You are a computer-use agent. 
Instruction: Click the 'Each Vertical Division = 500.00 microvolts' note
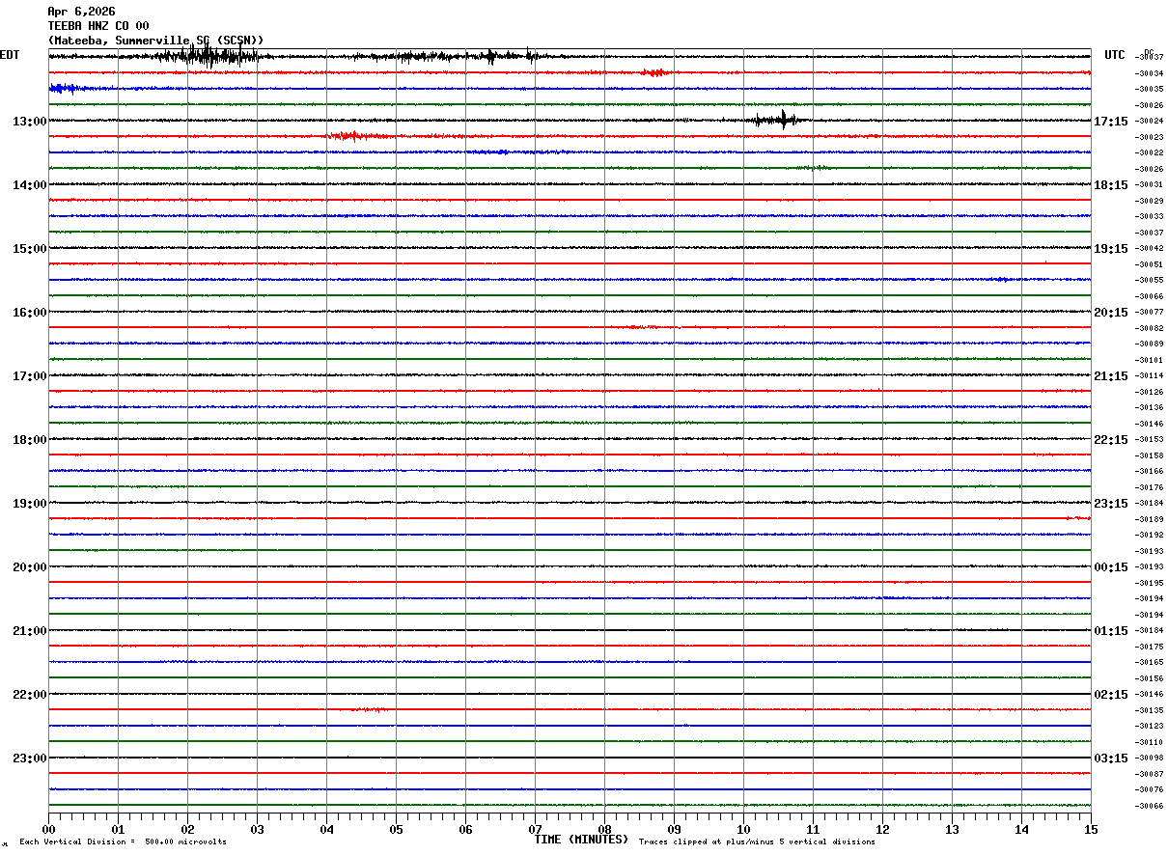point(123,842)
